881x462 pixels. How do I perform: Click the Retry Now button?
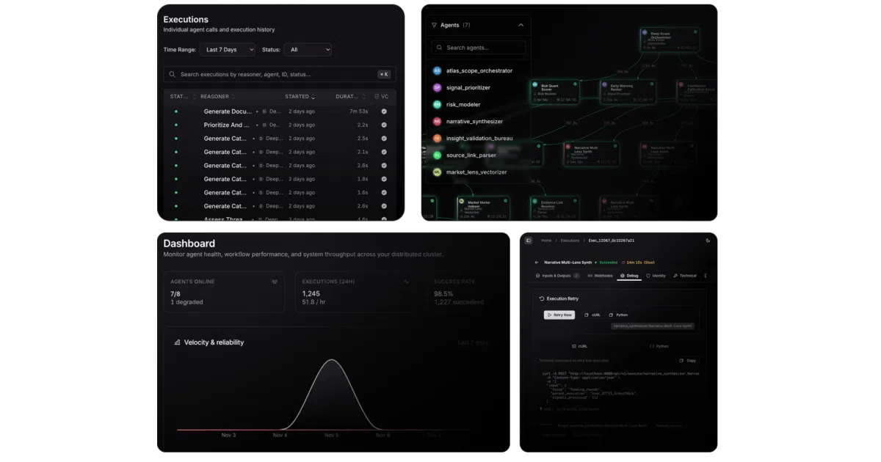point(559,315)
